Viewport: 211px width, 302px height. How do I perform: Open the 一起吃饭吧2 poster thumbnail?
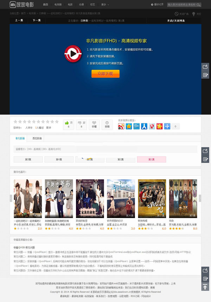click(x=28, y=199)
